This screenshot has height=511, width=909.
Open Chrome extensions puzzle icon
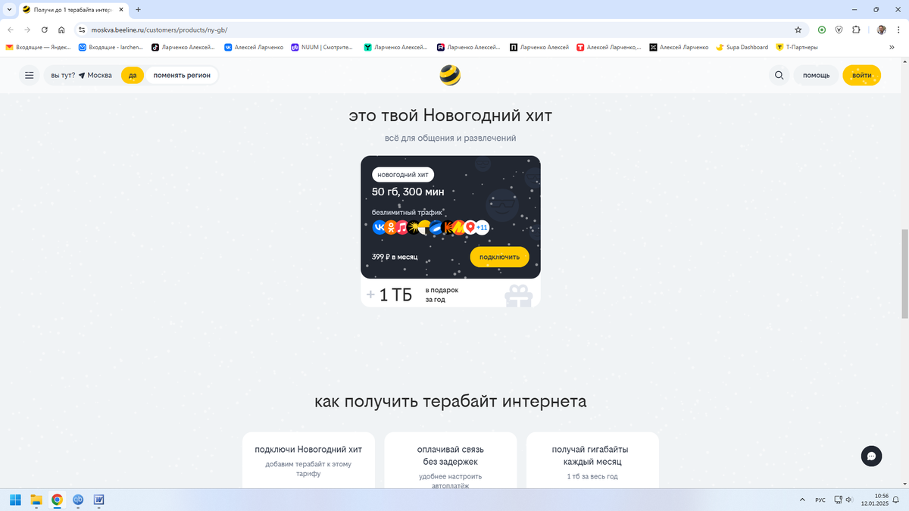pos(856,30)
